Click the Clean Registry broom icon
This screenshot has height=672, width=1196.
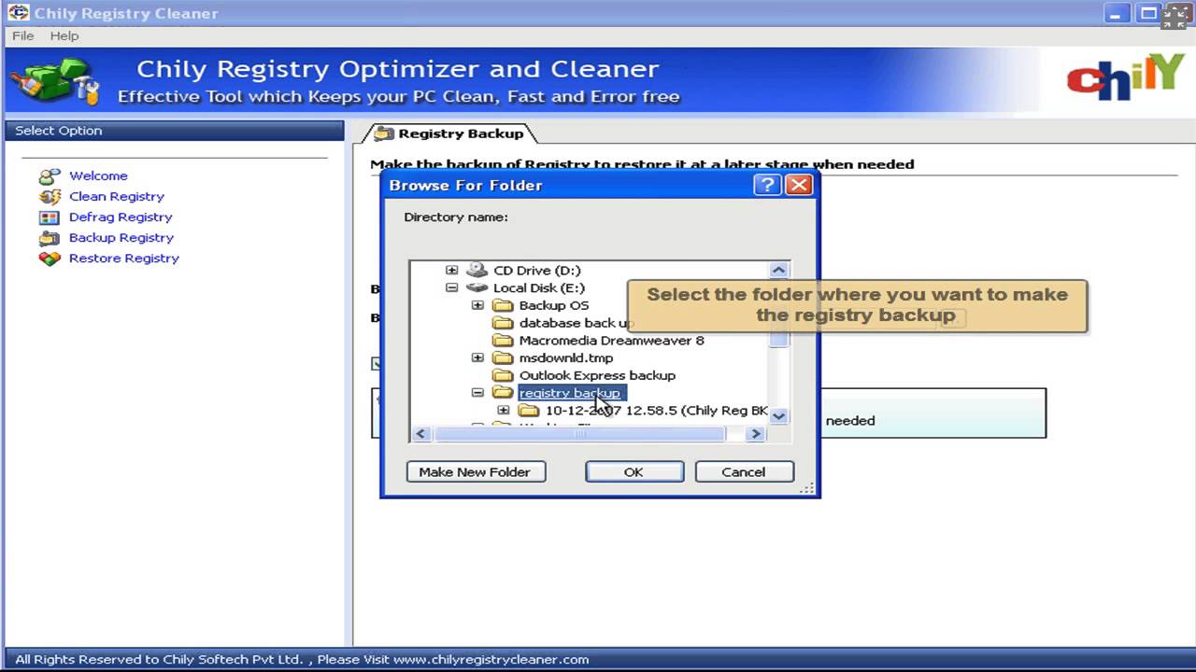tap(50, 196)
